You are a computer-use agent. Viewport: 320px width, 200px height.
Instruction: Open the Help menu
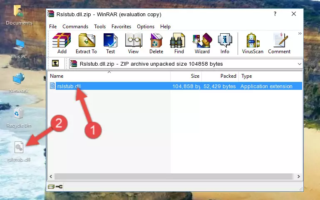165,27
